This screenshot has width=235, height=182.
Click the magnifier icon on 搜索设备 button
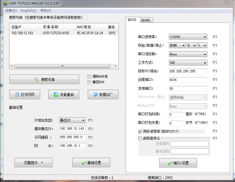[x=36, y=80]
